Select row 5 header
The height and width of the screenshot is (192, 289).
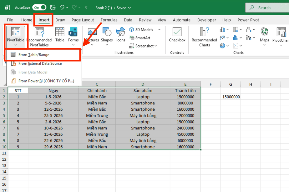click(x=4, y=115)
